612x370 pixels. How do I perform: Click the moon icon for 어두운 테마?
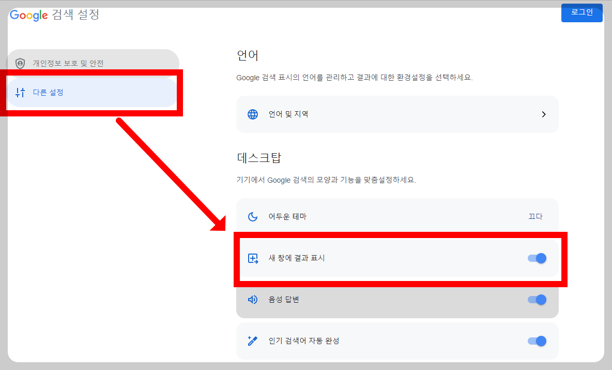click(x=253, y=216)
